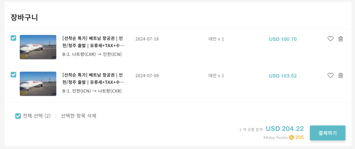Add the CXR → ICN flight to wishlist (heart icon)
355x149 pixels.
click(330, 39)
